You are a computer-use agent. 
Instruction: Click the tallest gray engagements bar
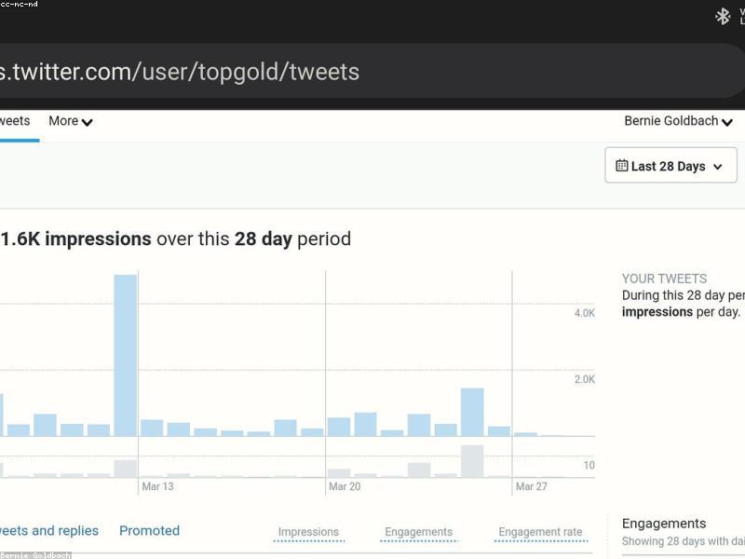pos(472,461)
